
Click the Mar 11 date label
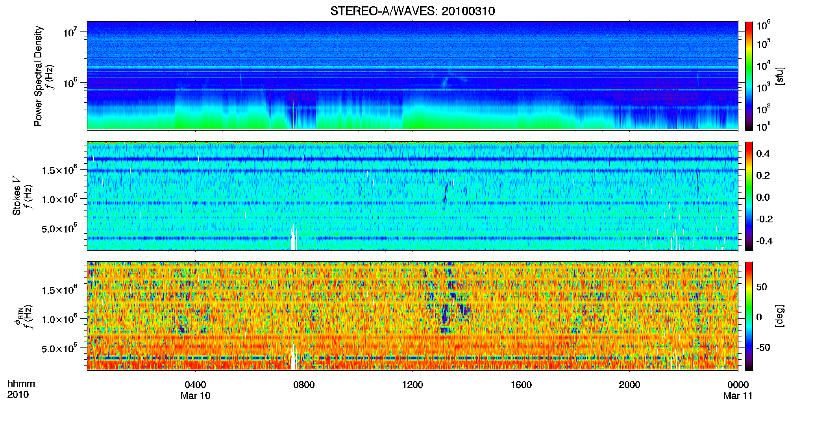(738, 396)
